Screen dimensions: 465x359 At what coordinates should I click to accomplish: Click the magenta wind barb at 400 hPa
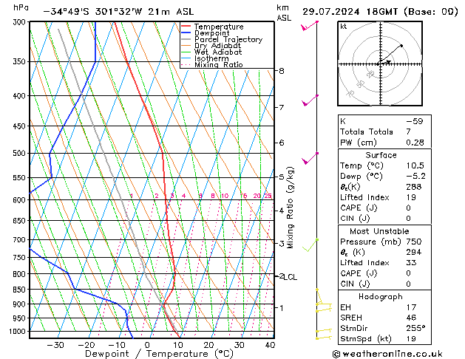pyautogui.click(x=310, y=100)
